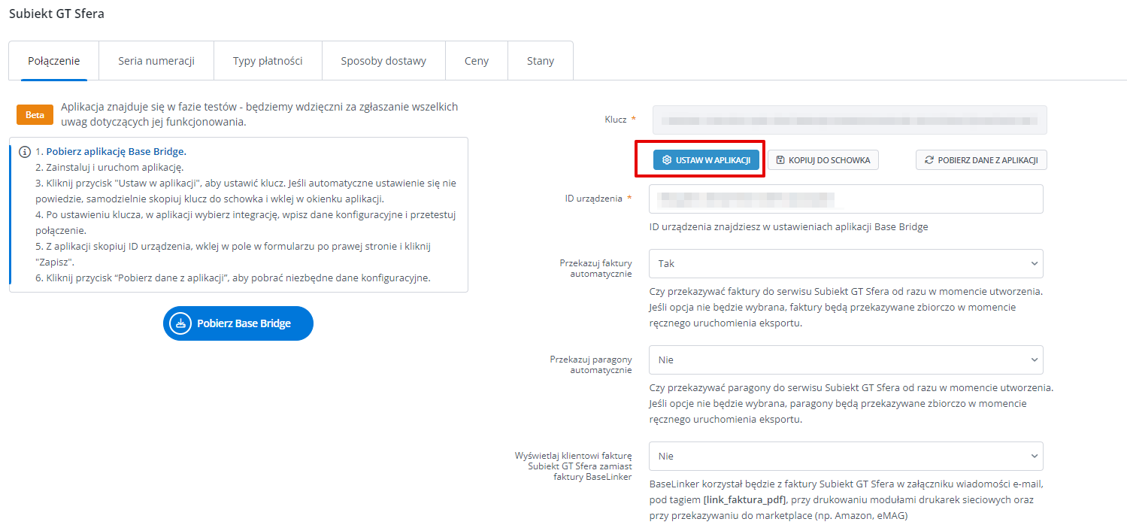Switch to the Seria numeracji tab

click(156, 61)
